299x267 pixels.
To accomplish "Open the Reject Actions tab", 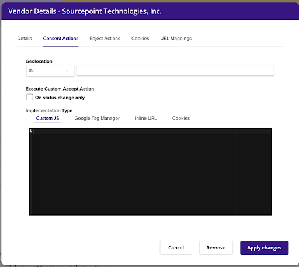I will pos(105,39).
